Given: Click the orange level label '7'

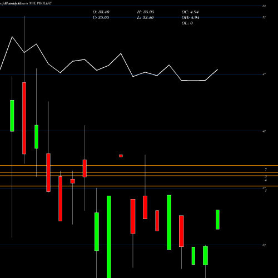Looking at the screenshot, I should pos(266,170).
